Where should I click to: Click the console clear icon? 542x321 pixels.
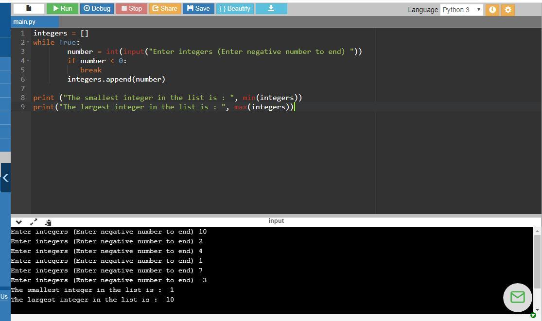(48, 222)
